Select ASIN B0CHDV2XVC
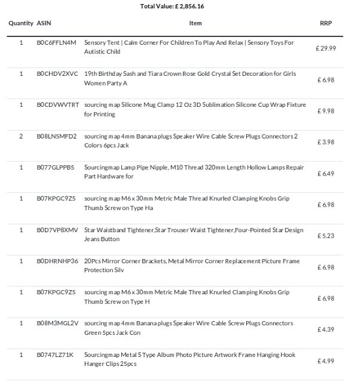 (x=57, y=74)
